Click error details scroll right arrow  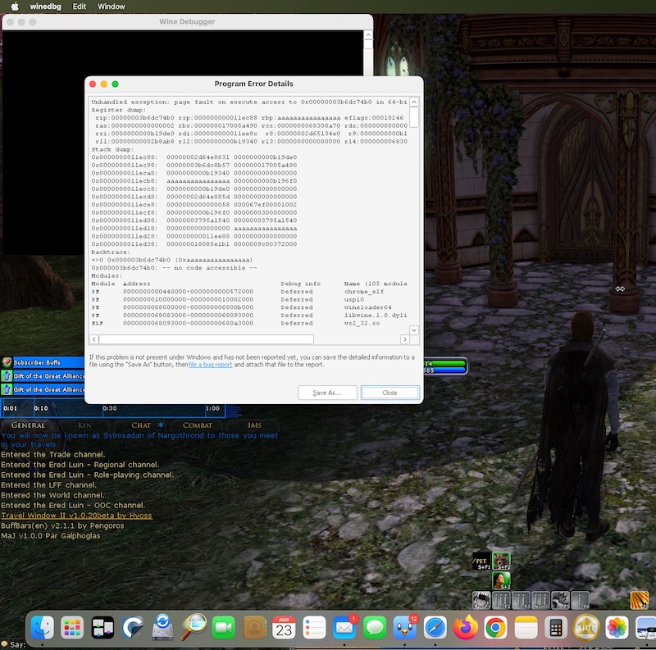(404, 339)
